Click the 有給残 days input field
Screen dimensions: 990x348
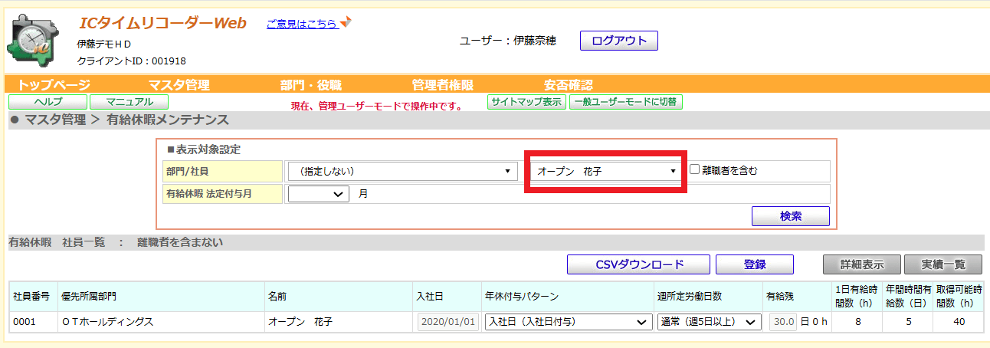click(x=783, y=322)
